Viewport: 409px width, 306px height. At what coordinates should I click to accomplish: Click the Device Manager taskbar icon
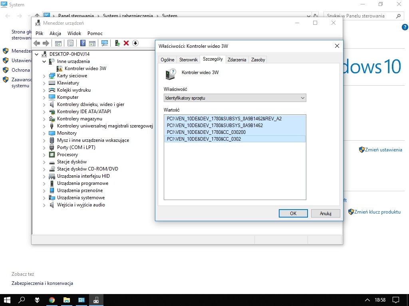point(96,300)
